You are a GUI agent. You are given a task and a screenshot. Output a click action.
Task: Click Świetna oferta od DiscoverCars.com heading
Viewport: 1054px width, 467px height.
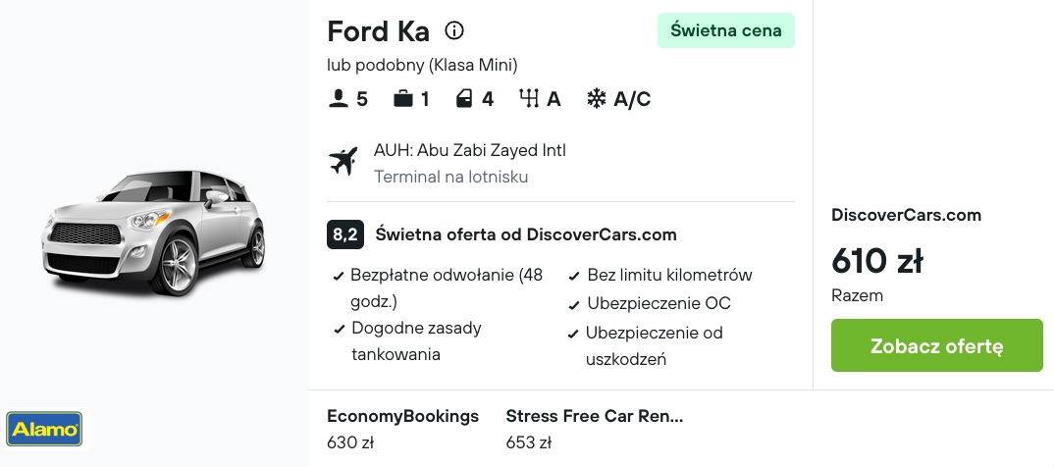pyautogui.click(x=526, y=234)
